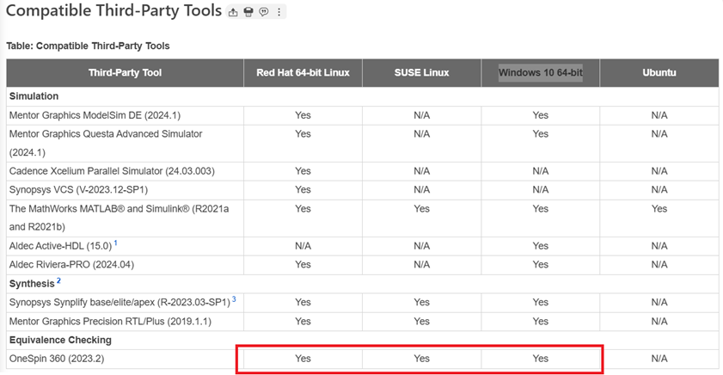The height and width of the screenshot is (375, 723).
Task: Click the print icon beside the page title
Action: (x=248, y=13)
